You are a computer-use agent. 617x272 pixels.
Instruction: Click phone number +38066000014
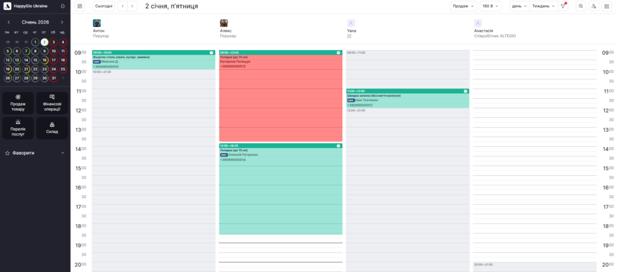click(x=233, y=159)
